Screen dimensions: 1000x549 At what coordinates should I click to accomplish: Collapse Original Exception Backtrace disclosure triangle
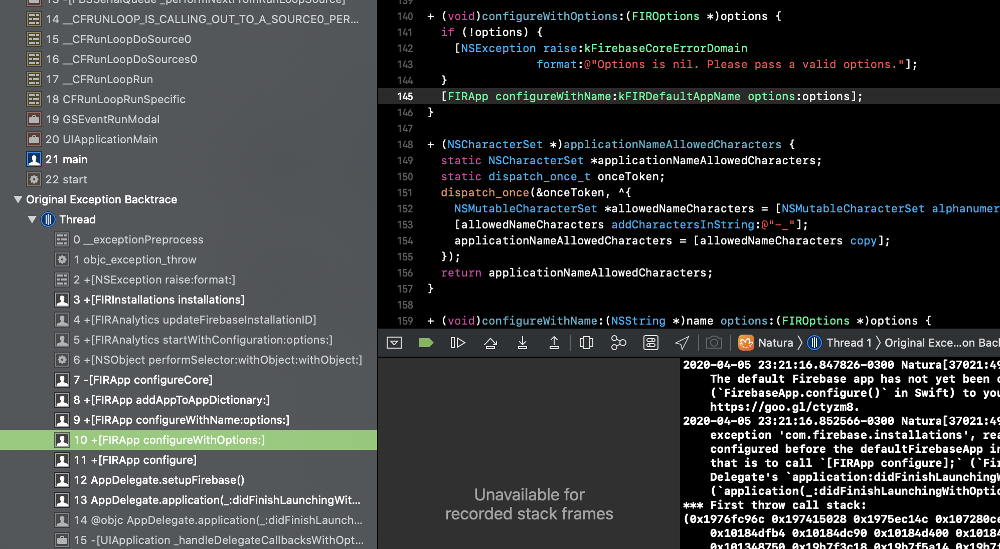tap(18, 199)
